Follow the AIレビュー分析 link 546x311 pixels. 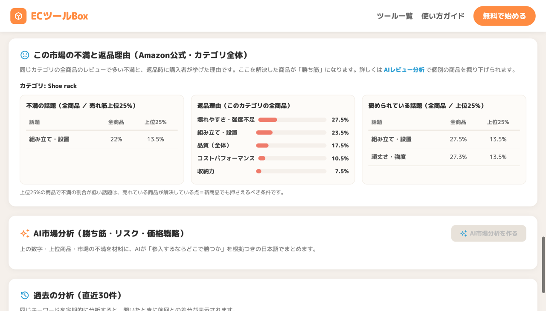[x=404, y=70]
